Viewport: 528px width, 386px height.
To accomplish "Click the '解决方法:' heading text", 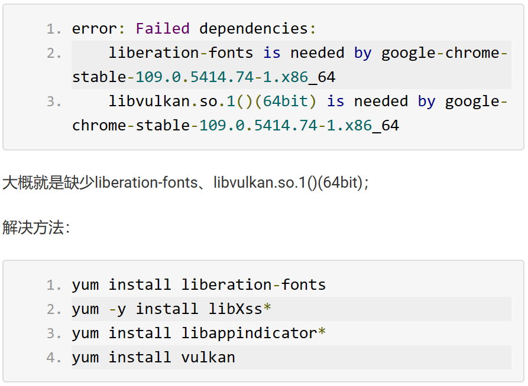I will (x=36, y=228).
